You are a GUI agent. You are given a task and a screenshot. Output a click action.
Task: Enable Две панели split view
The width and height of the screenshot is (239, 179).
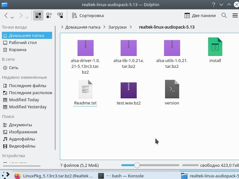click(200, 15)
